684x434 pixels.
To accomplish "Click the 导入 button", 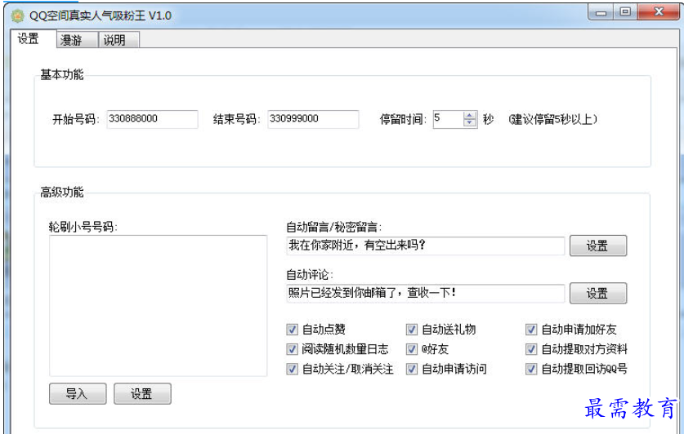I will click(x=78, y=393).
